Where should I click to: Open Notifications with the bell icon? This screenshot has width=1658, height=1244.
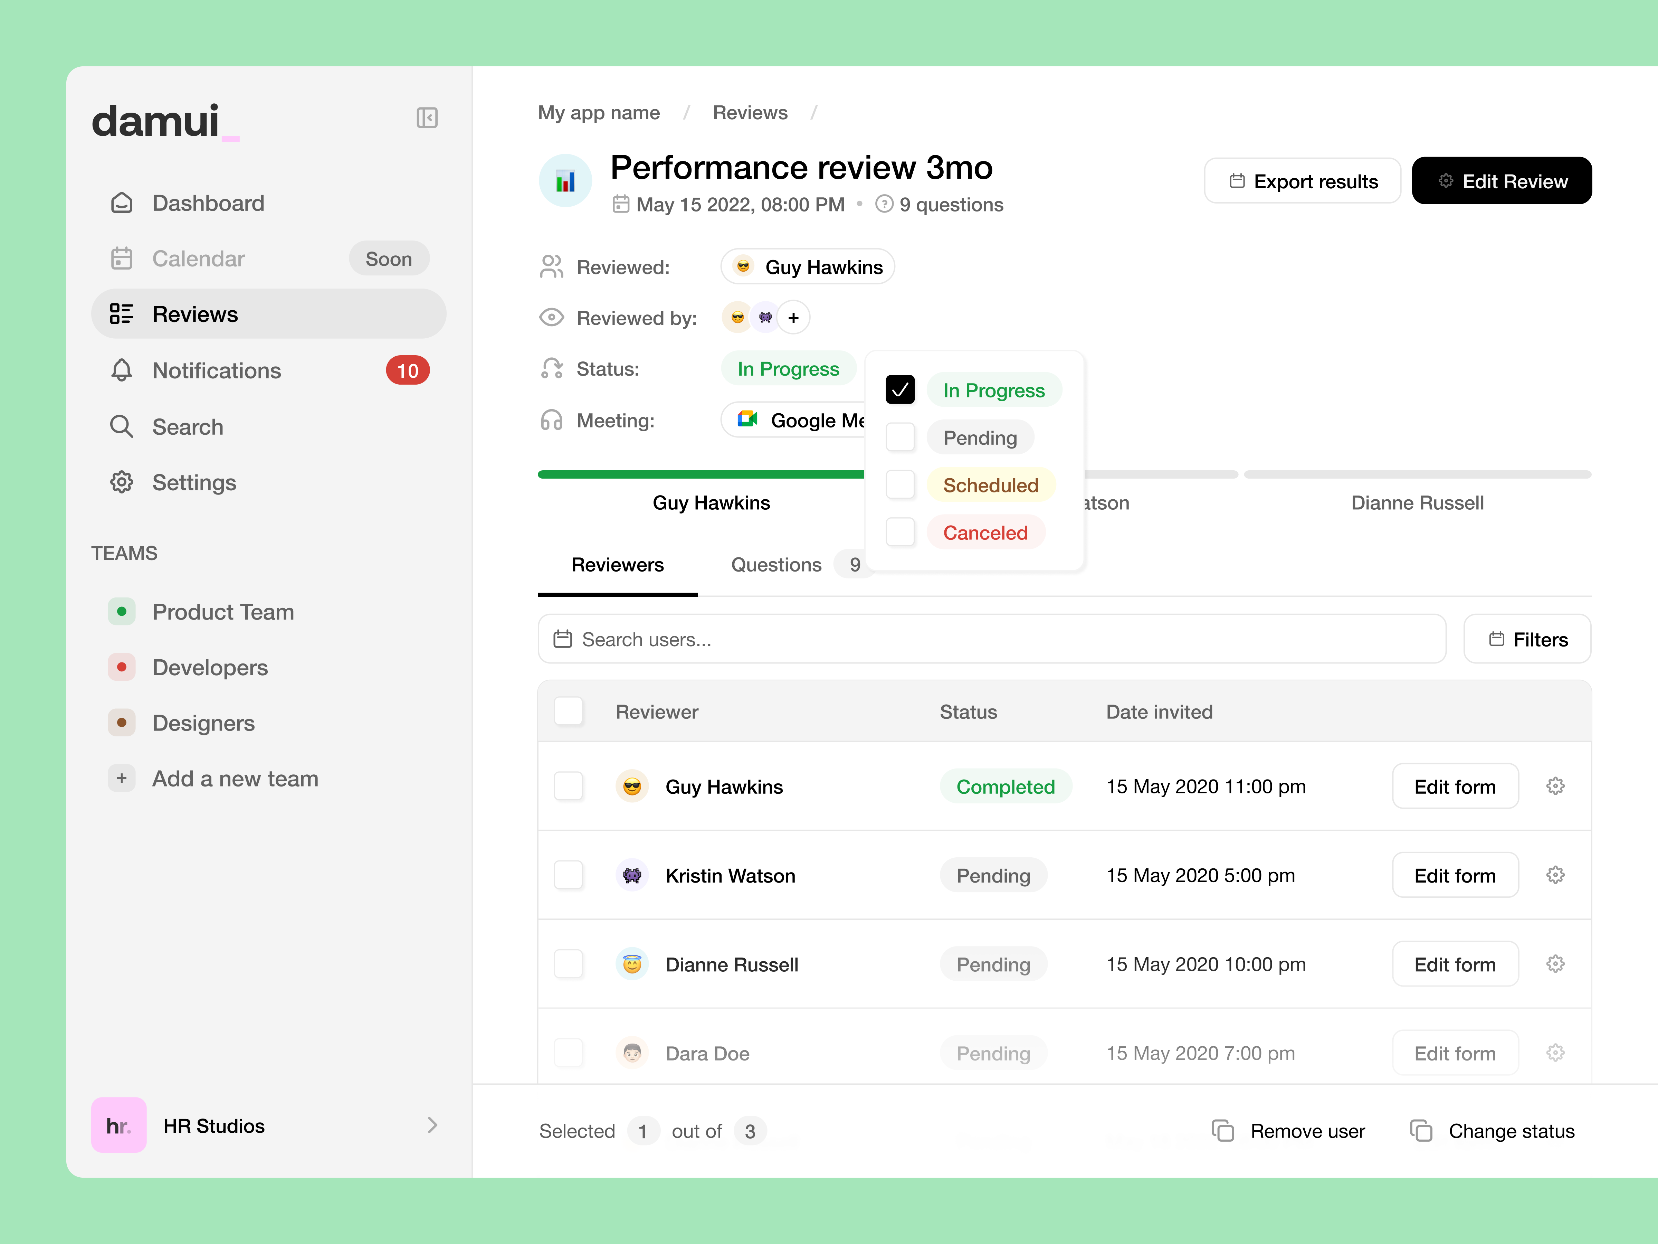pos(122,370)
